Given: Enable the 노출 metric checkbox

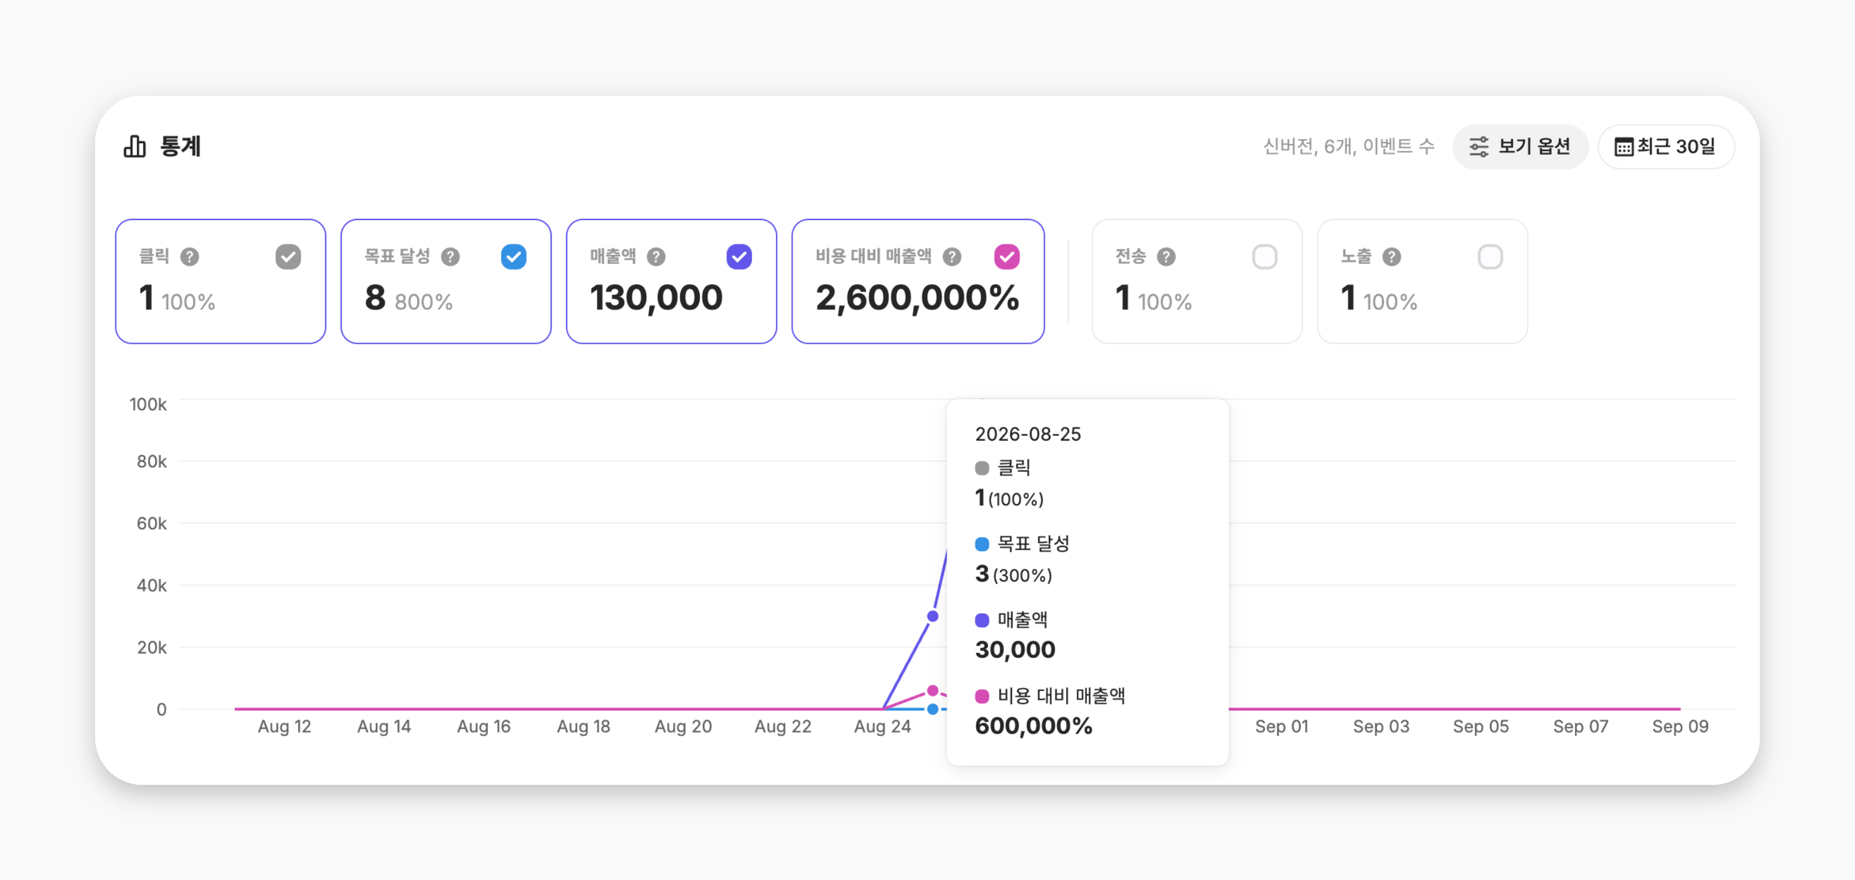Looking at the screenshot, I should 1490,257.
